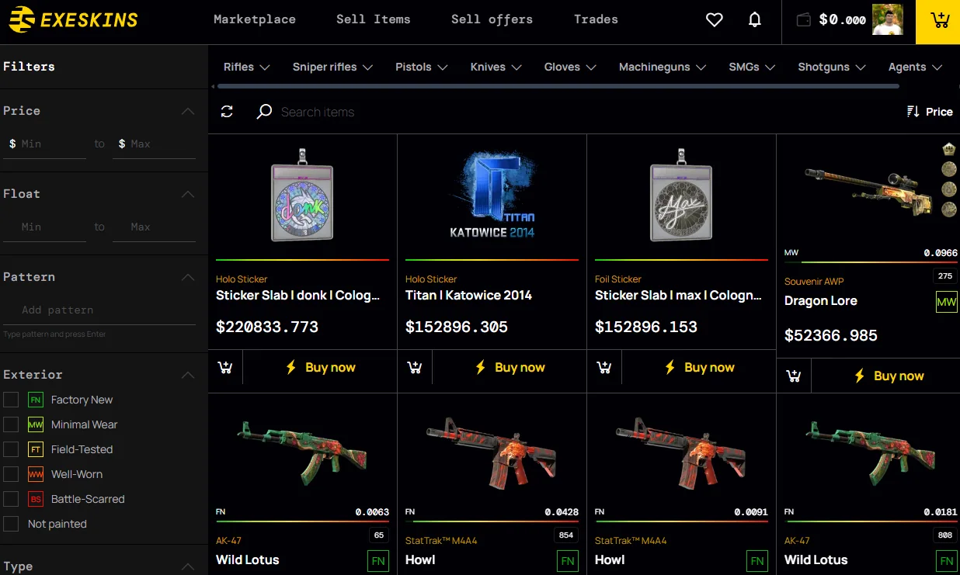Image resolution: width=960 pixels, height=575 pixels.
Task: Click the FT badge beside Field-Tested
Action: pos(35,449)
